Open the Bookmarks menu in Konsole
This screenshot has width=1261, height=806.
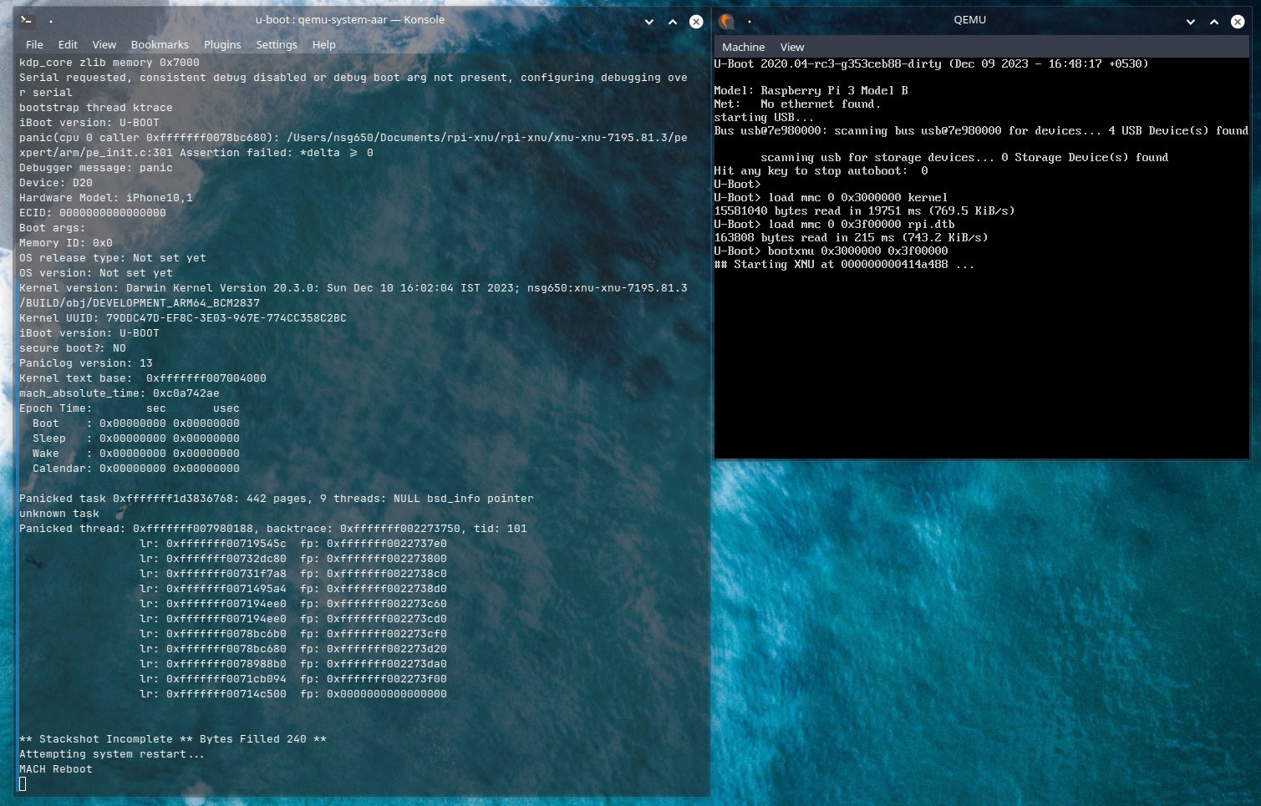[160, 44]
